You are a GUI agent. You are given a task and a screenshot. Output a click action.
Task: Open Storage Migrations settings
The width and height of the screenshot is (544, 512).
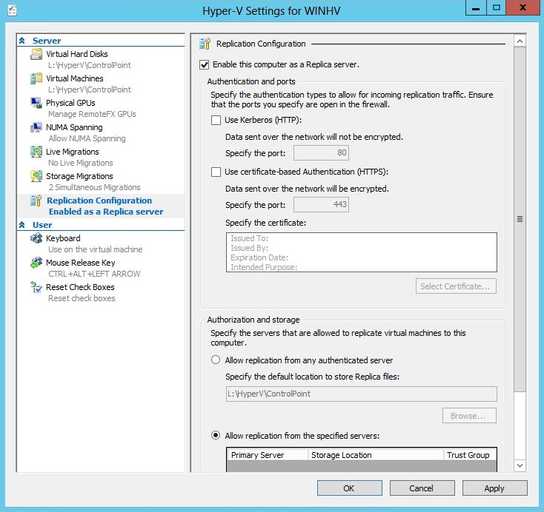point(79,176)
